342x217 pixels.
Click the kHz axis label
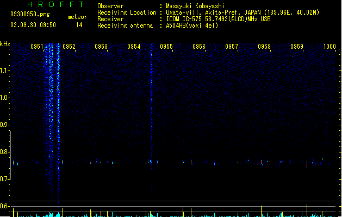(x=5, y=44)
